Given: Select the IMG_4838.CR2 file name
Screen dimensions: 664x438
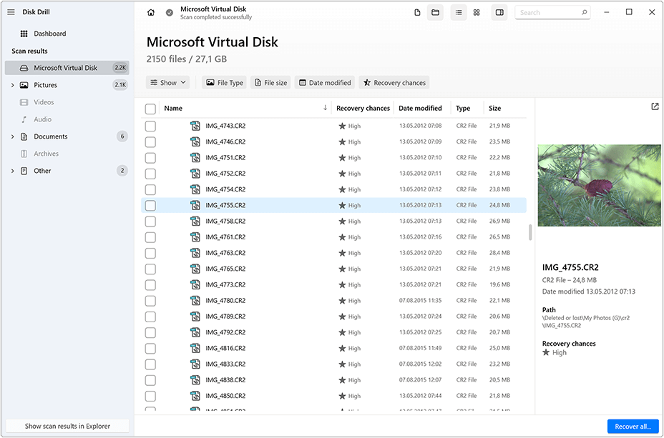Looking at the screenshot, I should [x=225, y=380].
